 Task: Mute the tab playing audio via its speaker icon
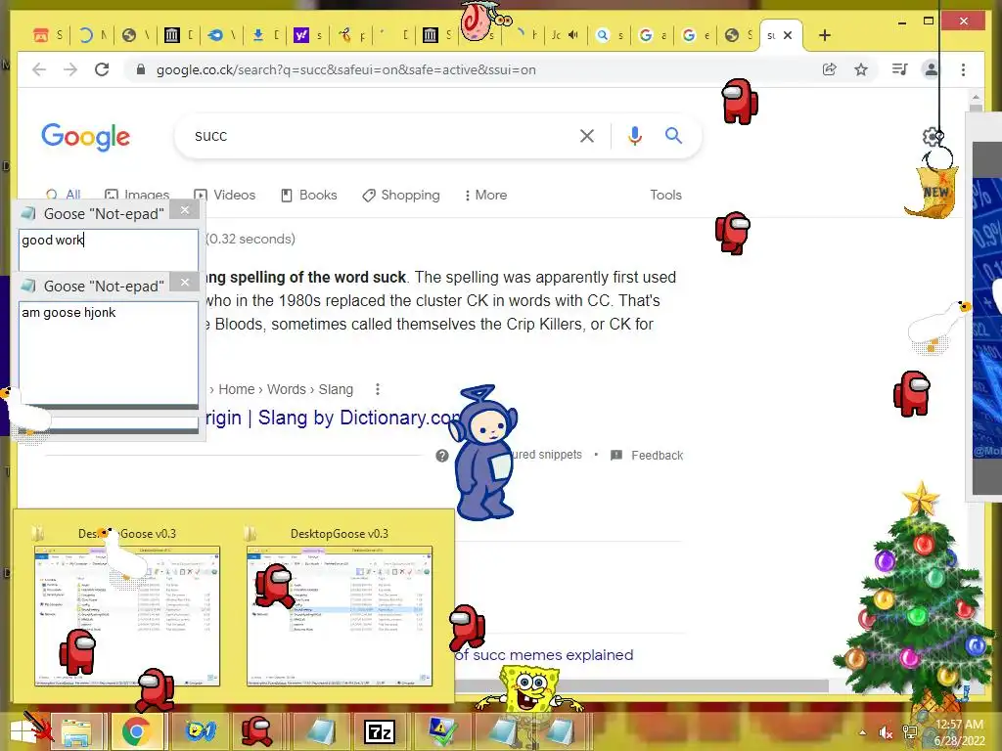[x=573, y=35]
